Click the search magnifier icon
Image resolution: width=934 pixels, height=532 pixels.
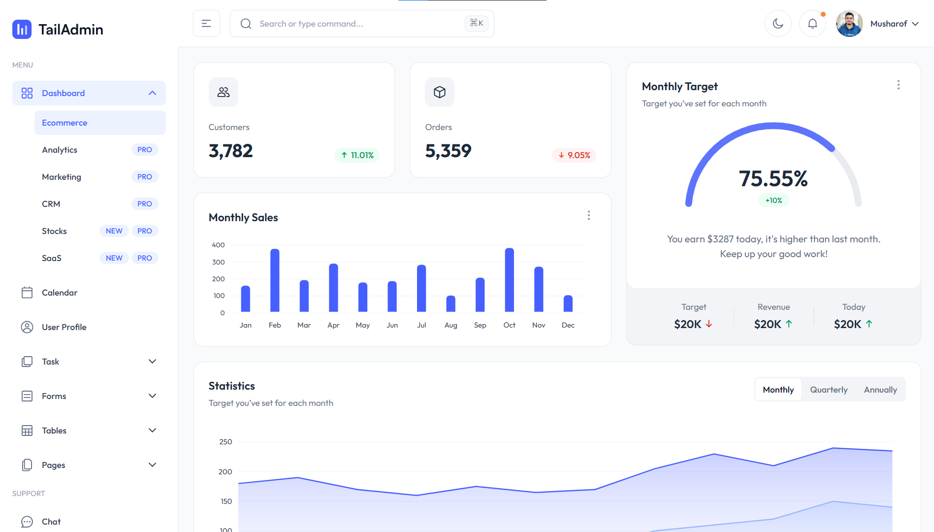(x=246, y=24)
